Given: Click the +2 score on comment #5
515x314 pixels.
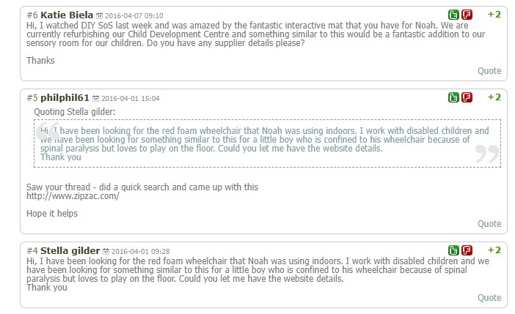Looking at the screenshot, I should pos(494,97).
